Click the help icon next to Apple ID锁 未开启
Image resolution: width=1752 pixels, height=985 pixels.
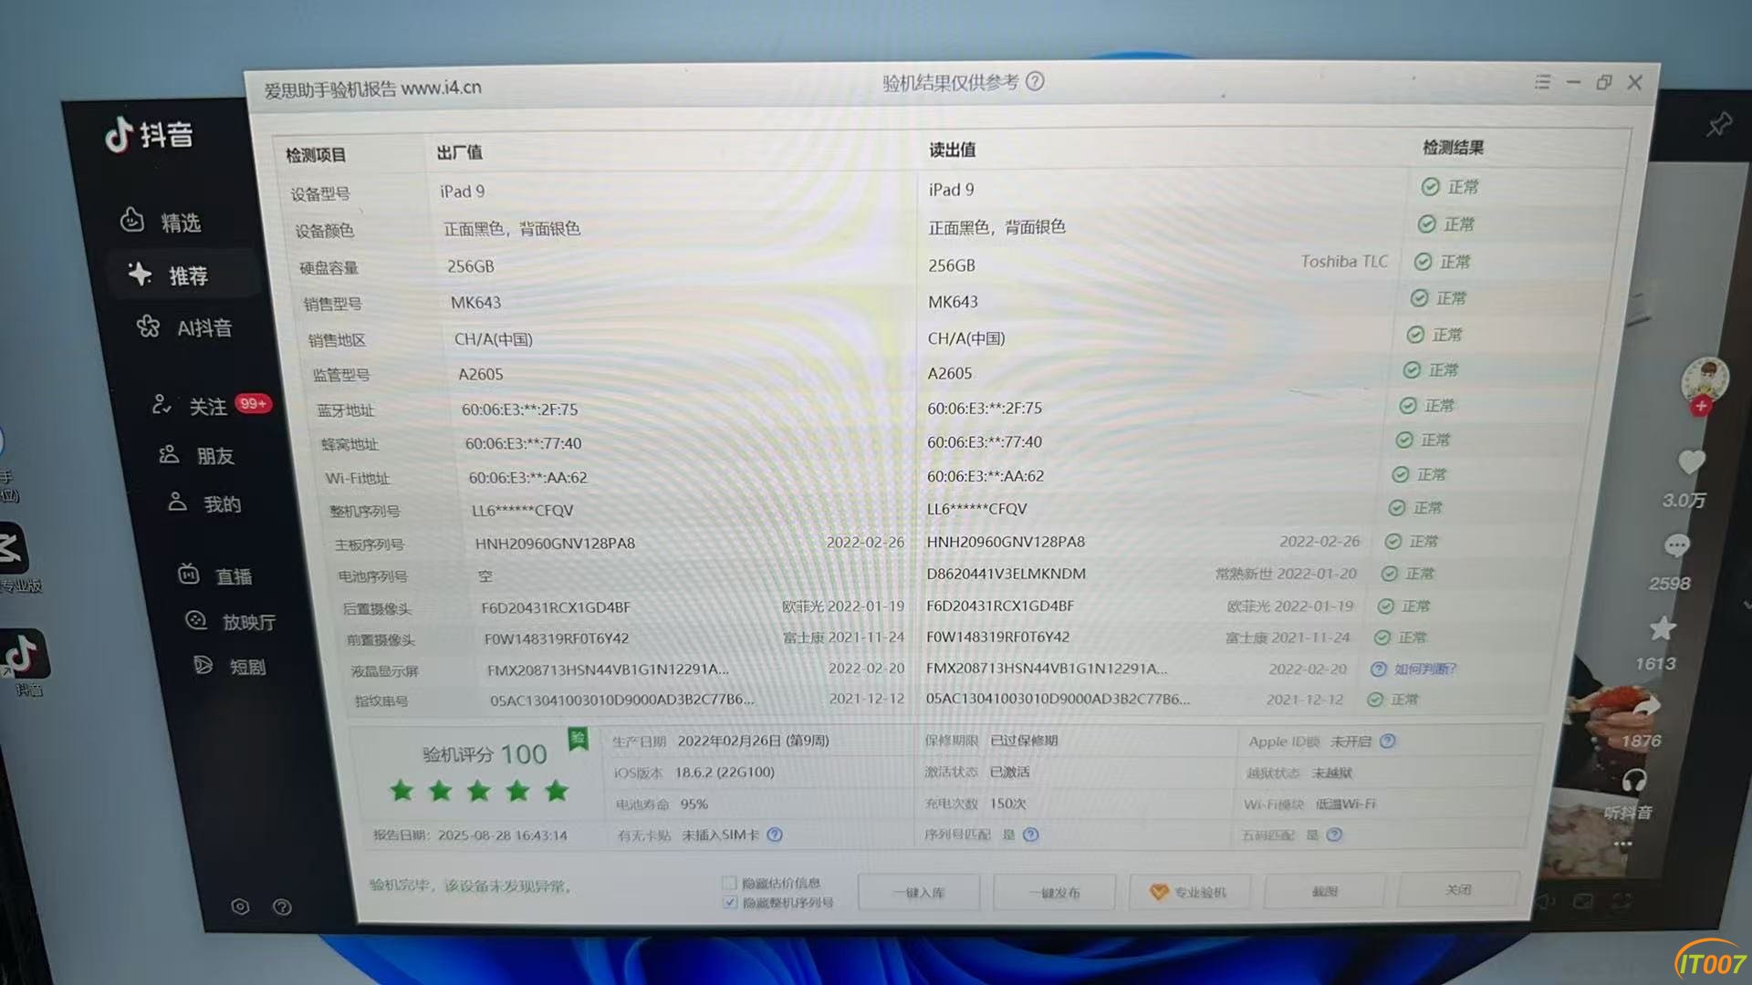click(1387, 741)
